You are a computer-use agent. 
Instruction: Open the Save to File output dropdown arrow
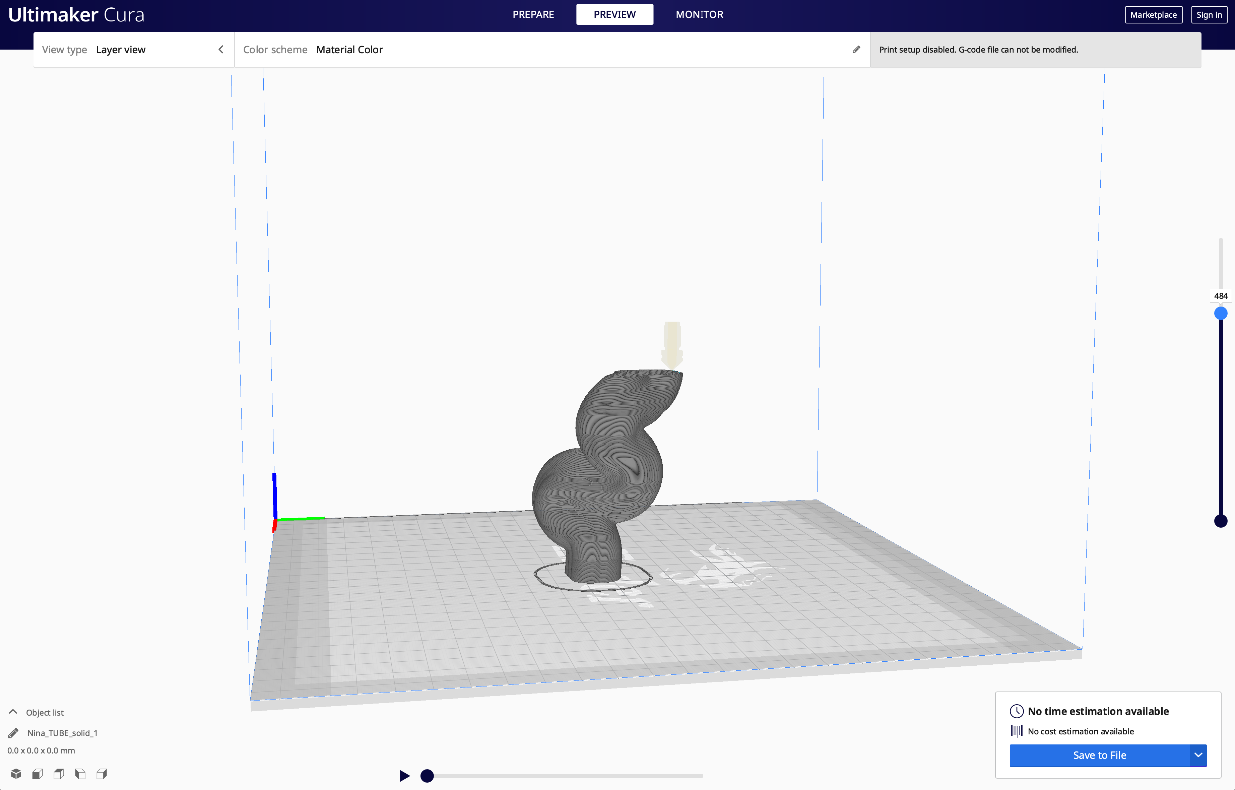(1198, 755)
